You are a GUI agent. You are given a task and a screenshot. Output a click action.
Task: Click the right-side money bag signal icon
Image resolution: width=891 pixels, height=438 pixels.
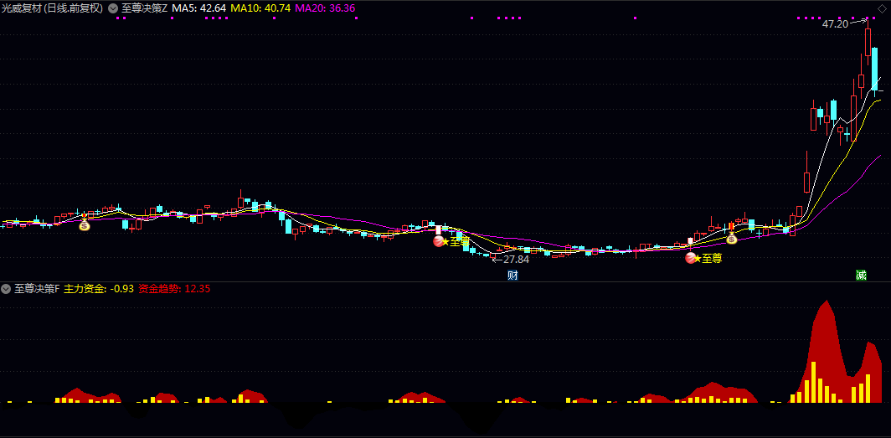[x=731, y=238]
